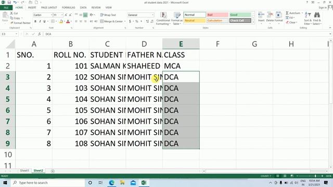Open Conditional Formatting menu

163,19
